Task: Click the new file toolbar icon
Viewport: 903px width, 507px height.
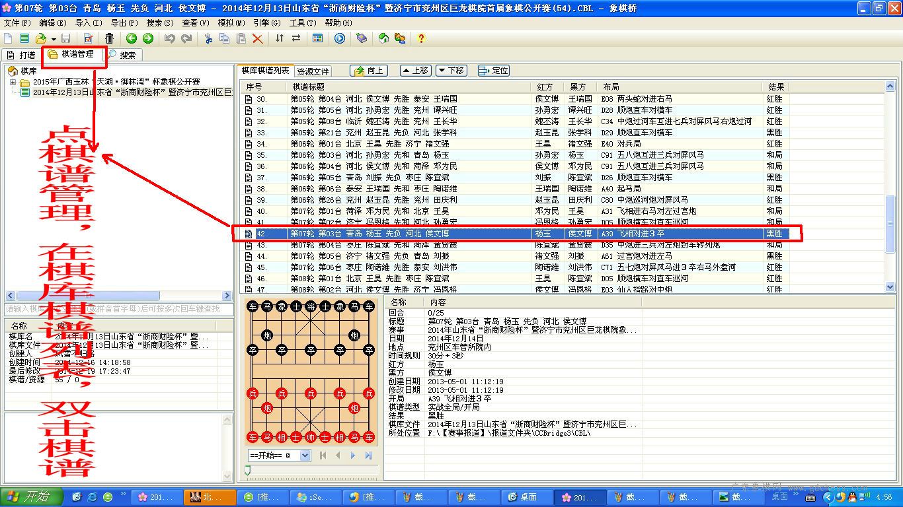Action: (9, 38)
